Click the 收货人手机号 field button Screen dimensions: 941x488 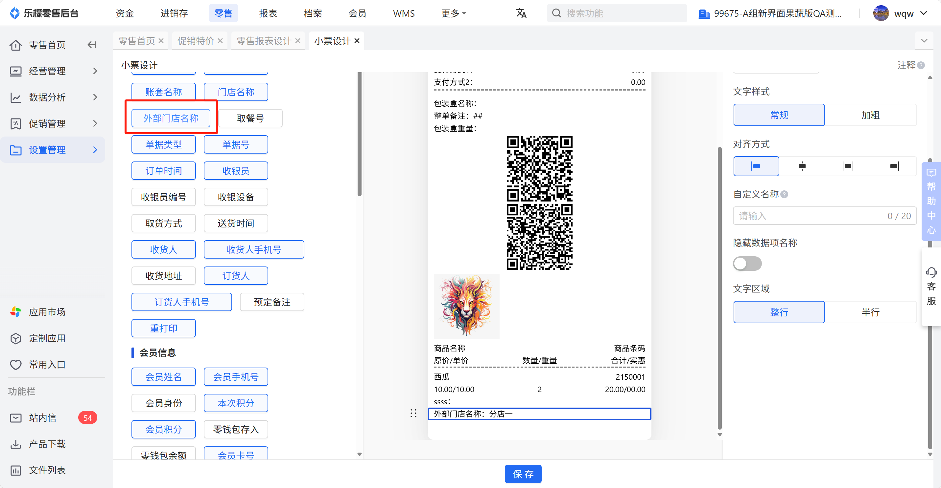[x=254, y=249]
